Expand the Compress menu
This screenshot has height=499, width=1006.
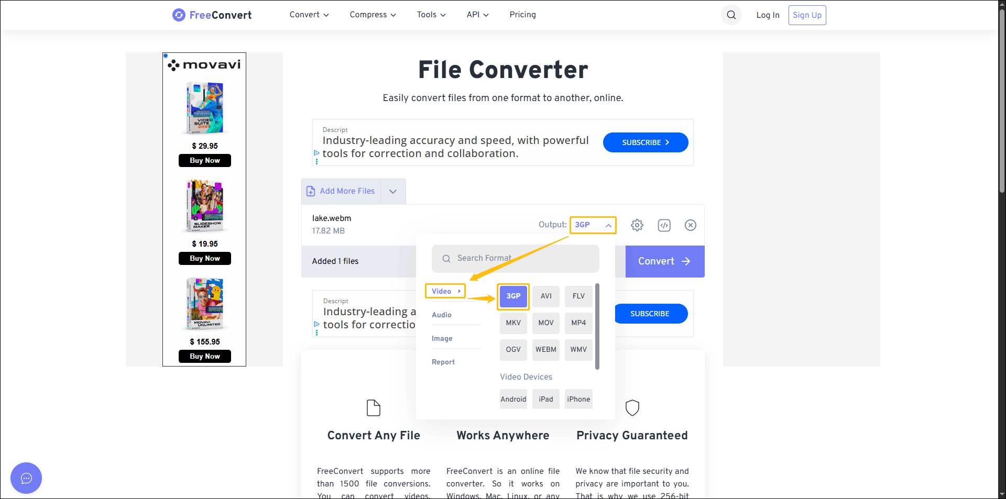coord(373,15)
